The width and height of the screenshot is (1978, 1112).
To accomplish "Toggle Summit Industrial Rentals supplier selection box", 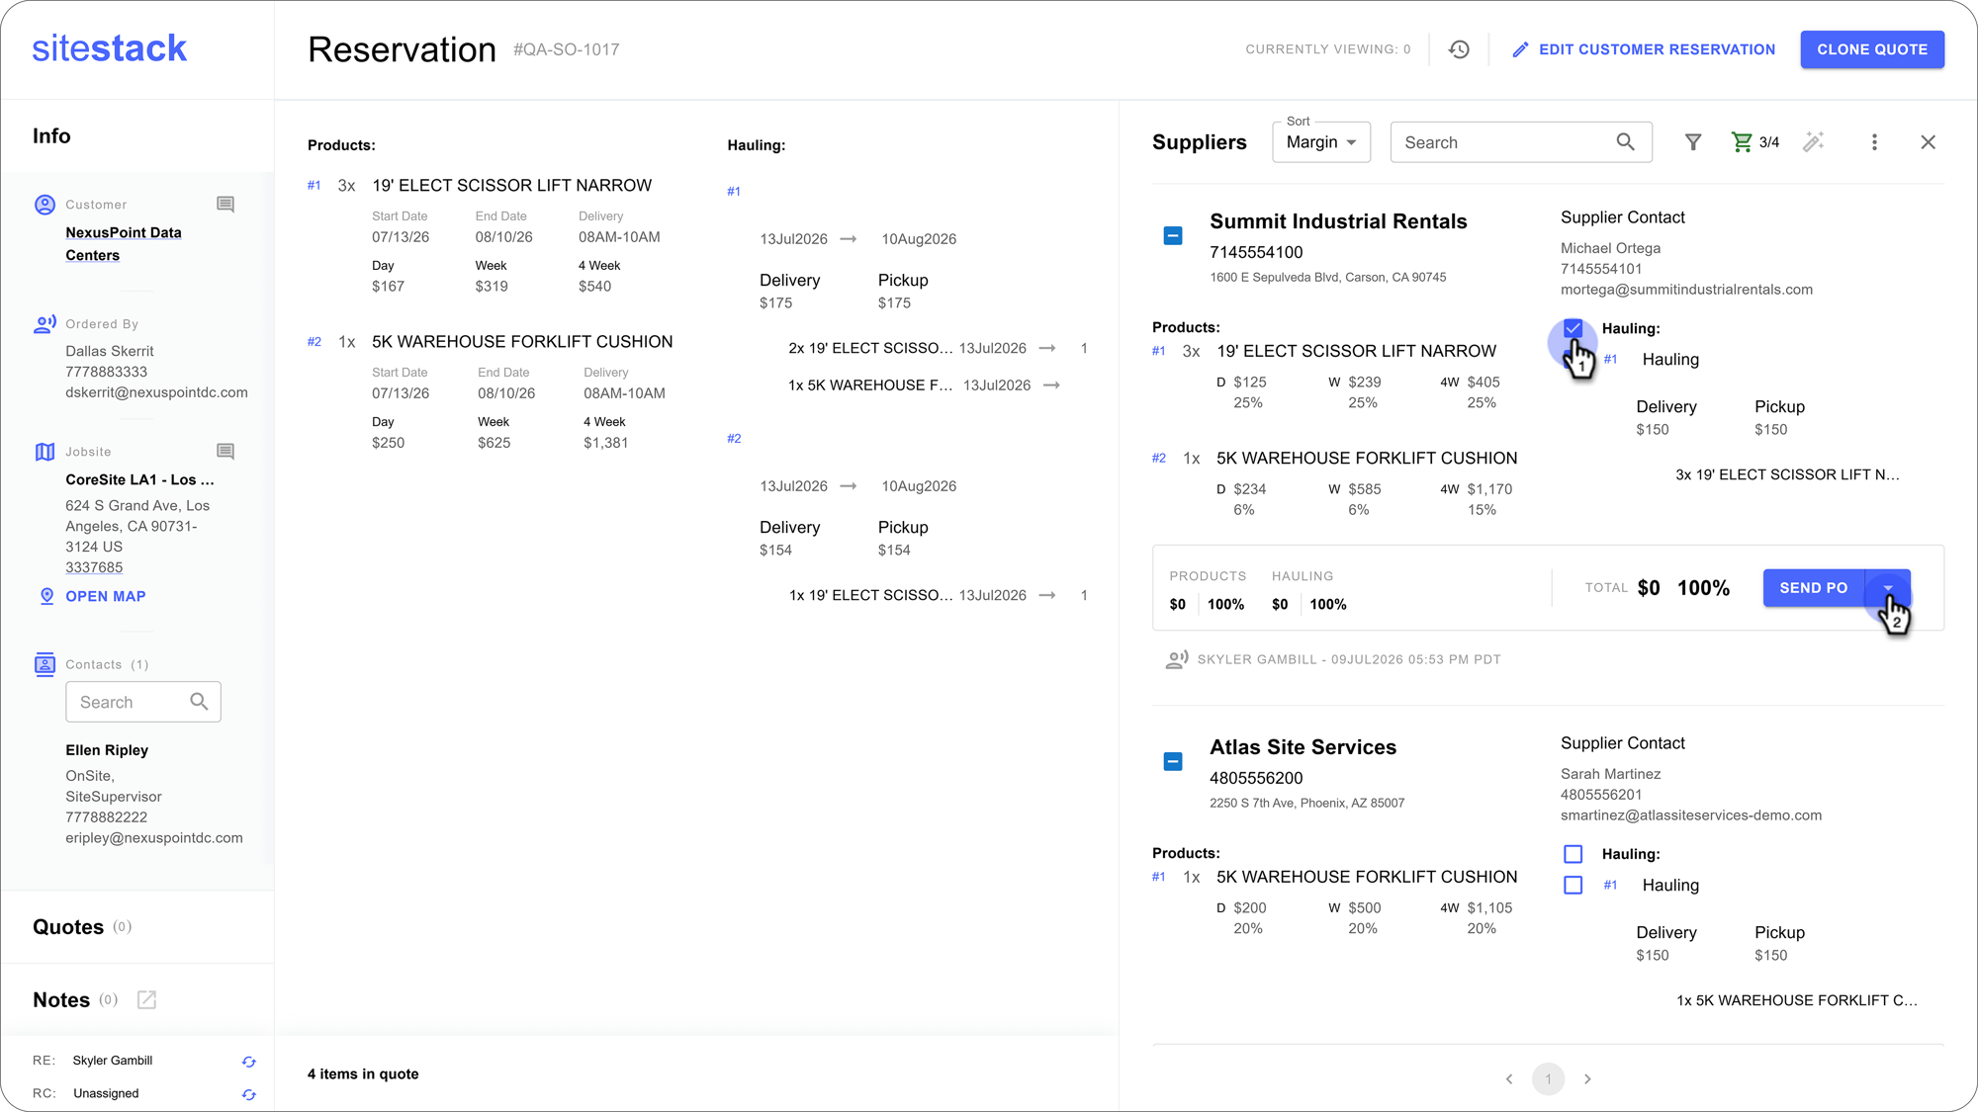I will pos(1173,235).
